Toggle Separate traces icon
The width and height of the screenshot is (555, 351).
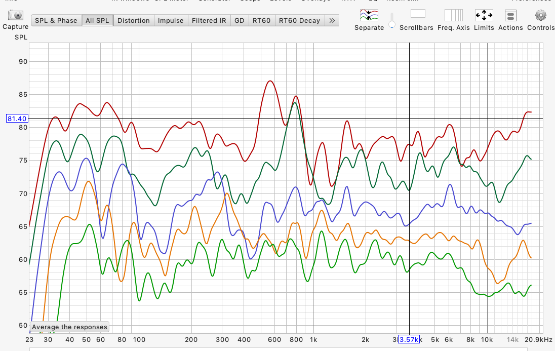tap(369, 15)
